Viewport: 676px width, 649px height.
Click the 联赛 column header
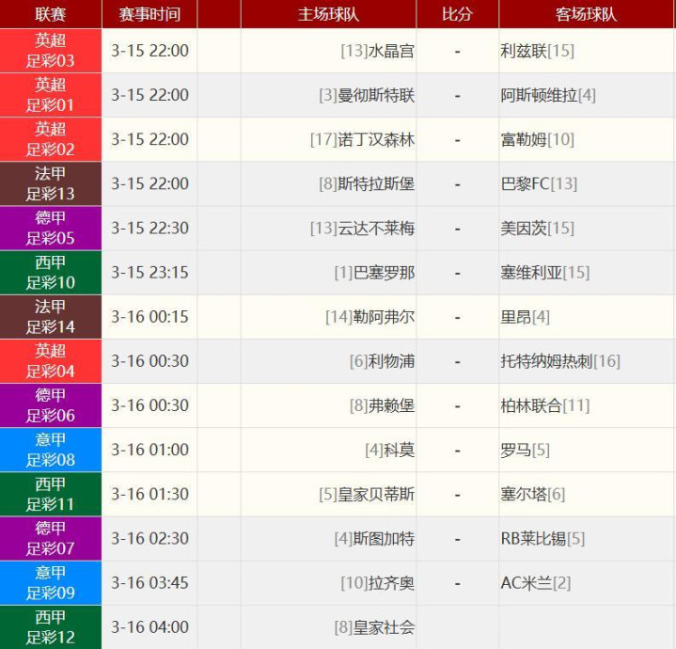(51, 14)
